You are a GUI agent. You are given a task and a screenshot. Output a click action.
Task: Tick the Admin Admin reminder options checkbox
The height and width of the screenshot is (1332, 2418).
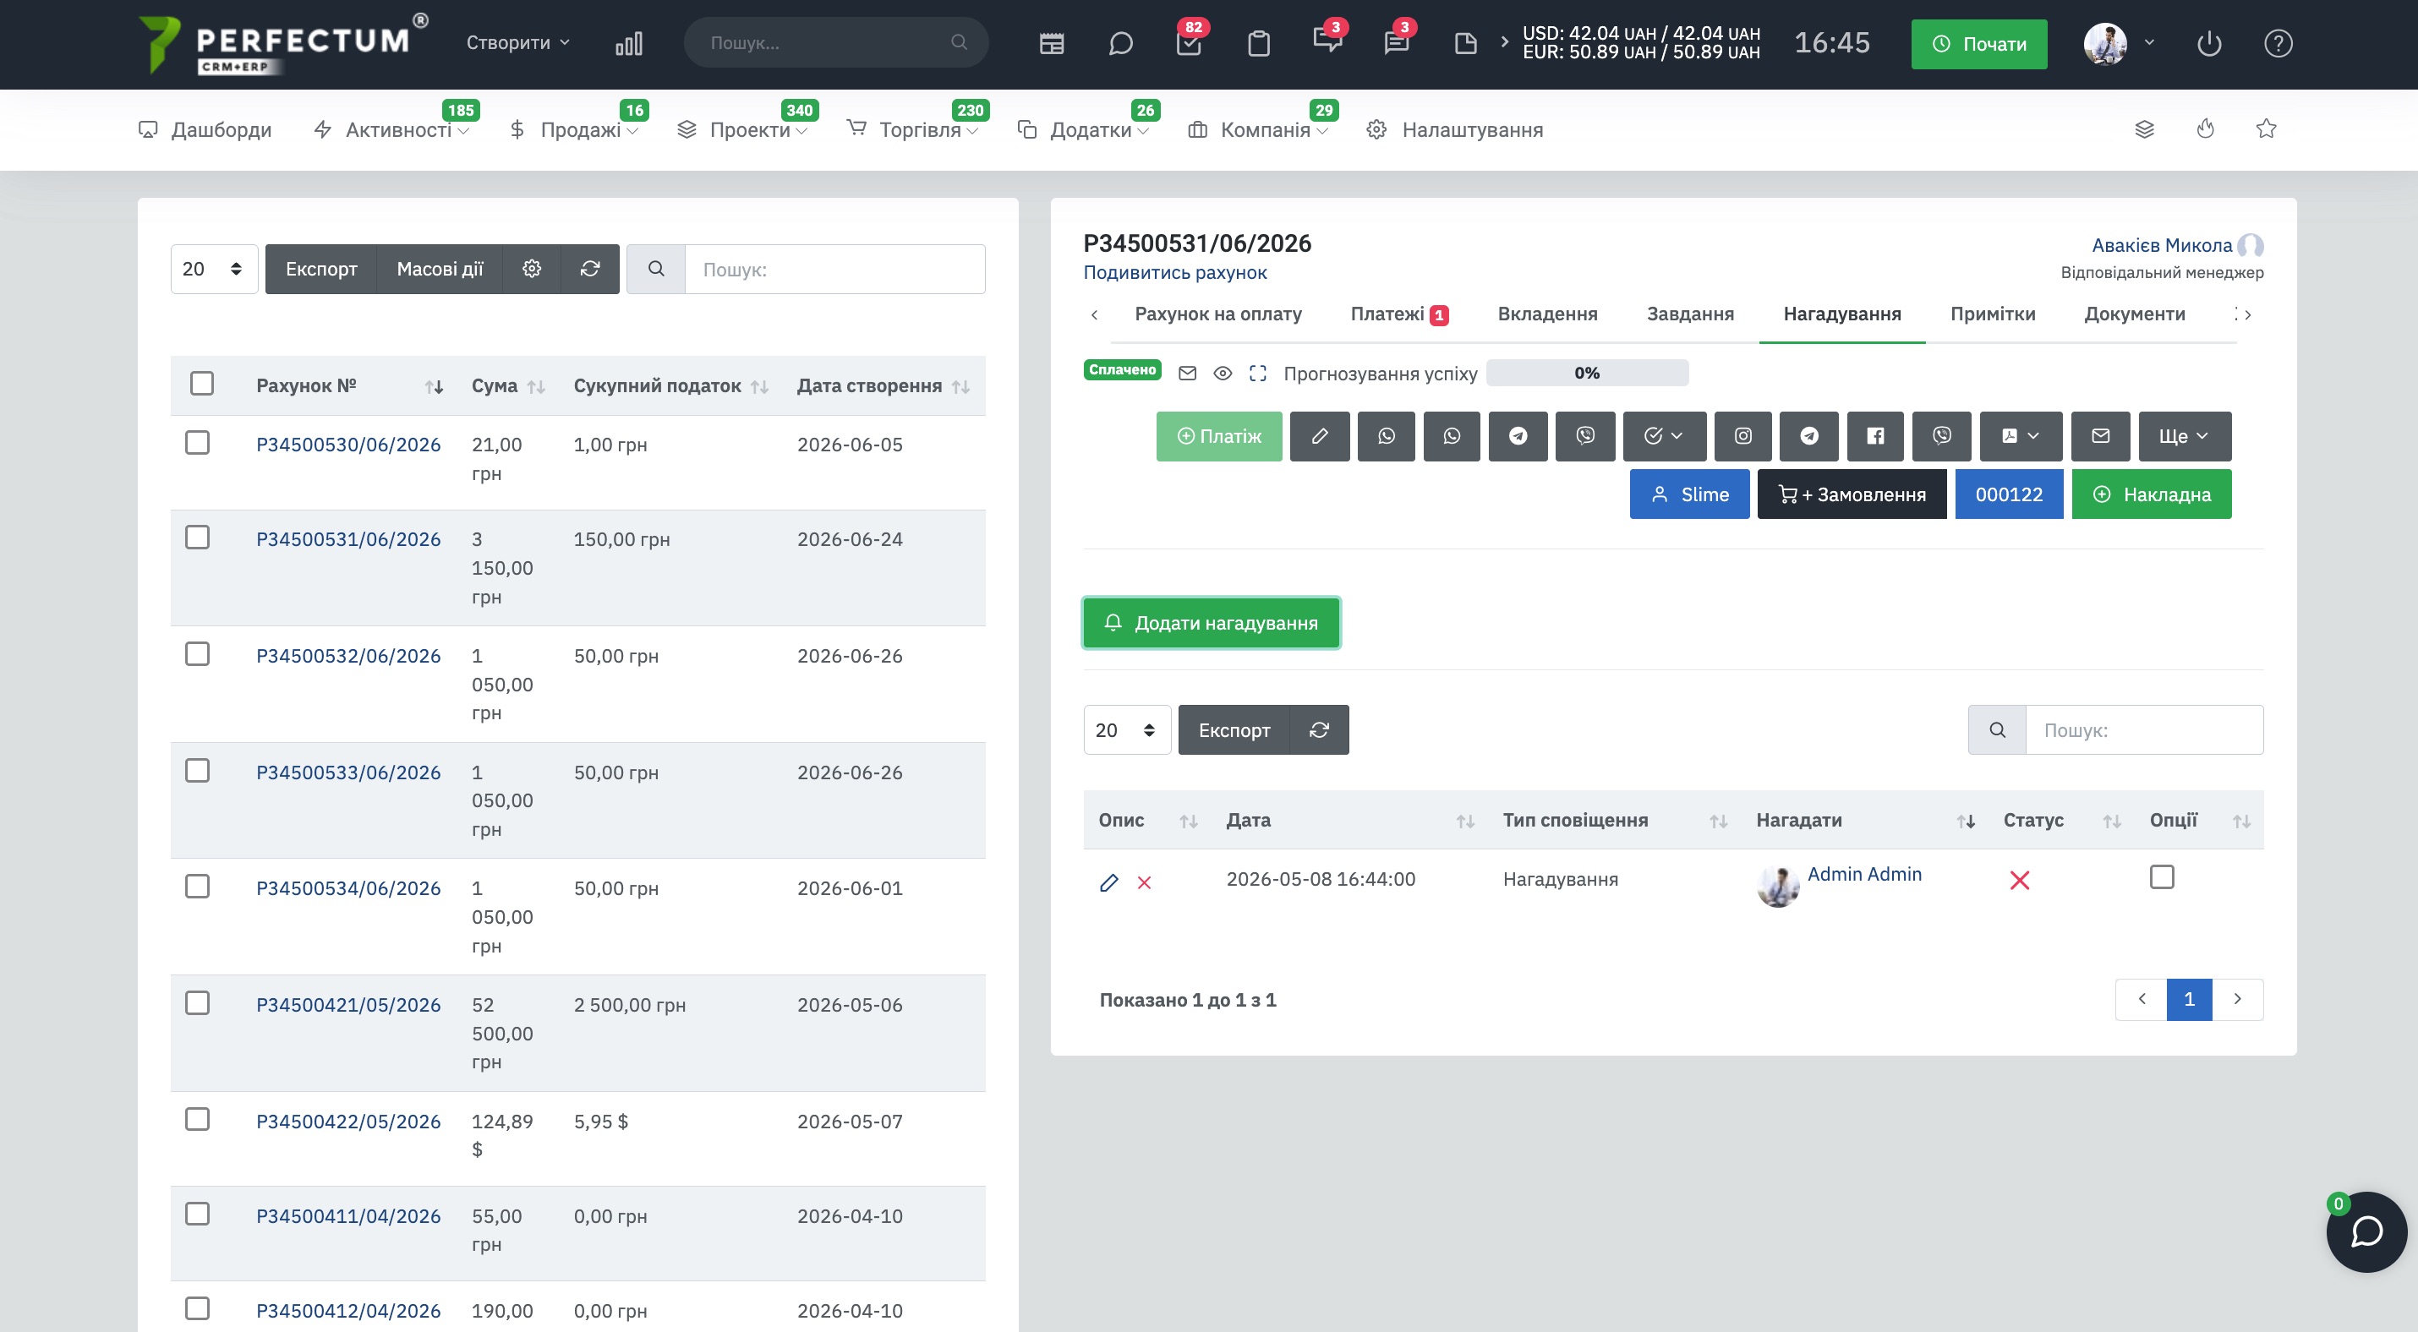(x=2162, y=877)
